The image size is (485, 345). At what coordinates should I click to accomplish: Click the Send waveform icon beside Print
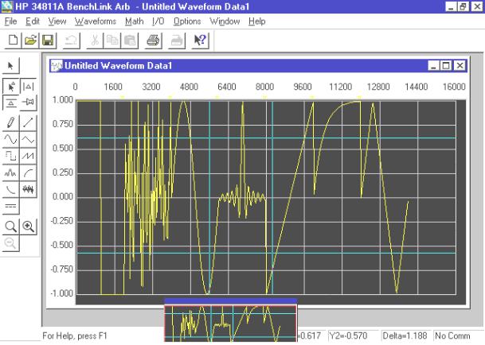[x=177, y=41]
